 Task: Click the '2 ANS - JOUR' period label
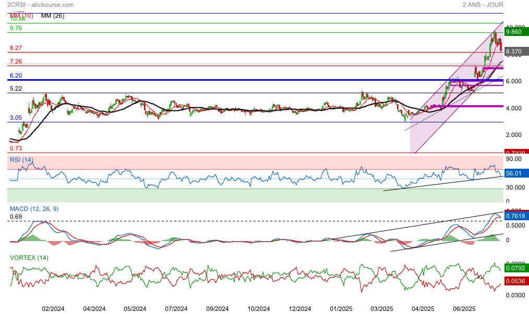coord(483,5)
